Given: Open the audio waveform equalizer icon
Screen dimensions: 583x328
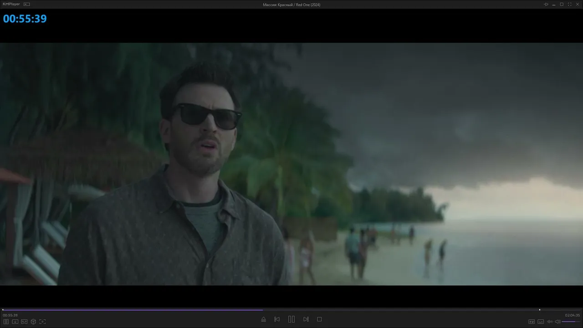Looking at the screenshot, I should [x=550, y=322].
